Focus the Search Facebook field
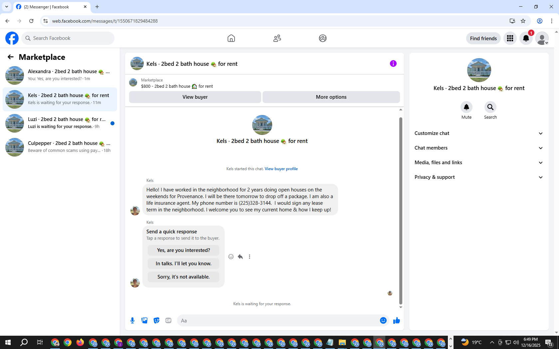Image resolution: width=559 pixels, height=349 pixels. (68, 38)
